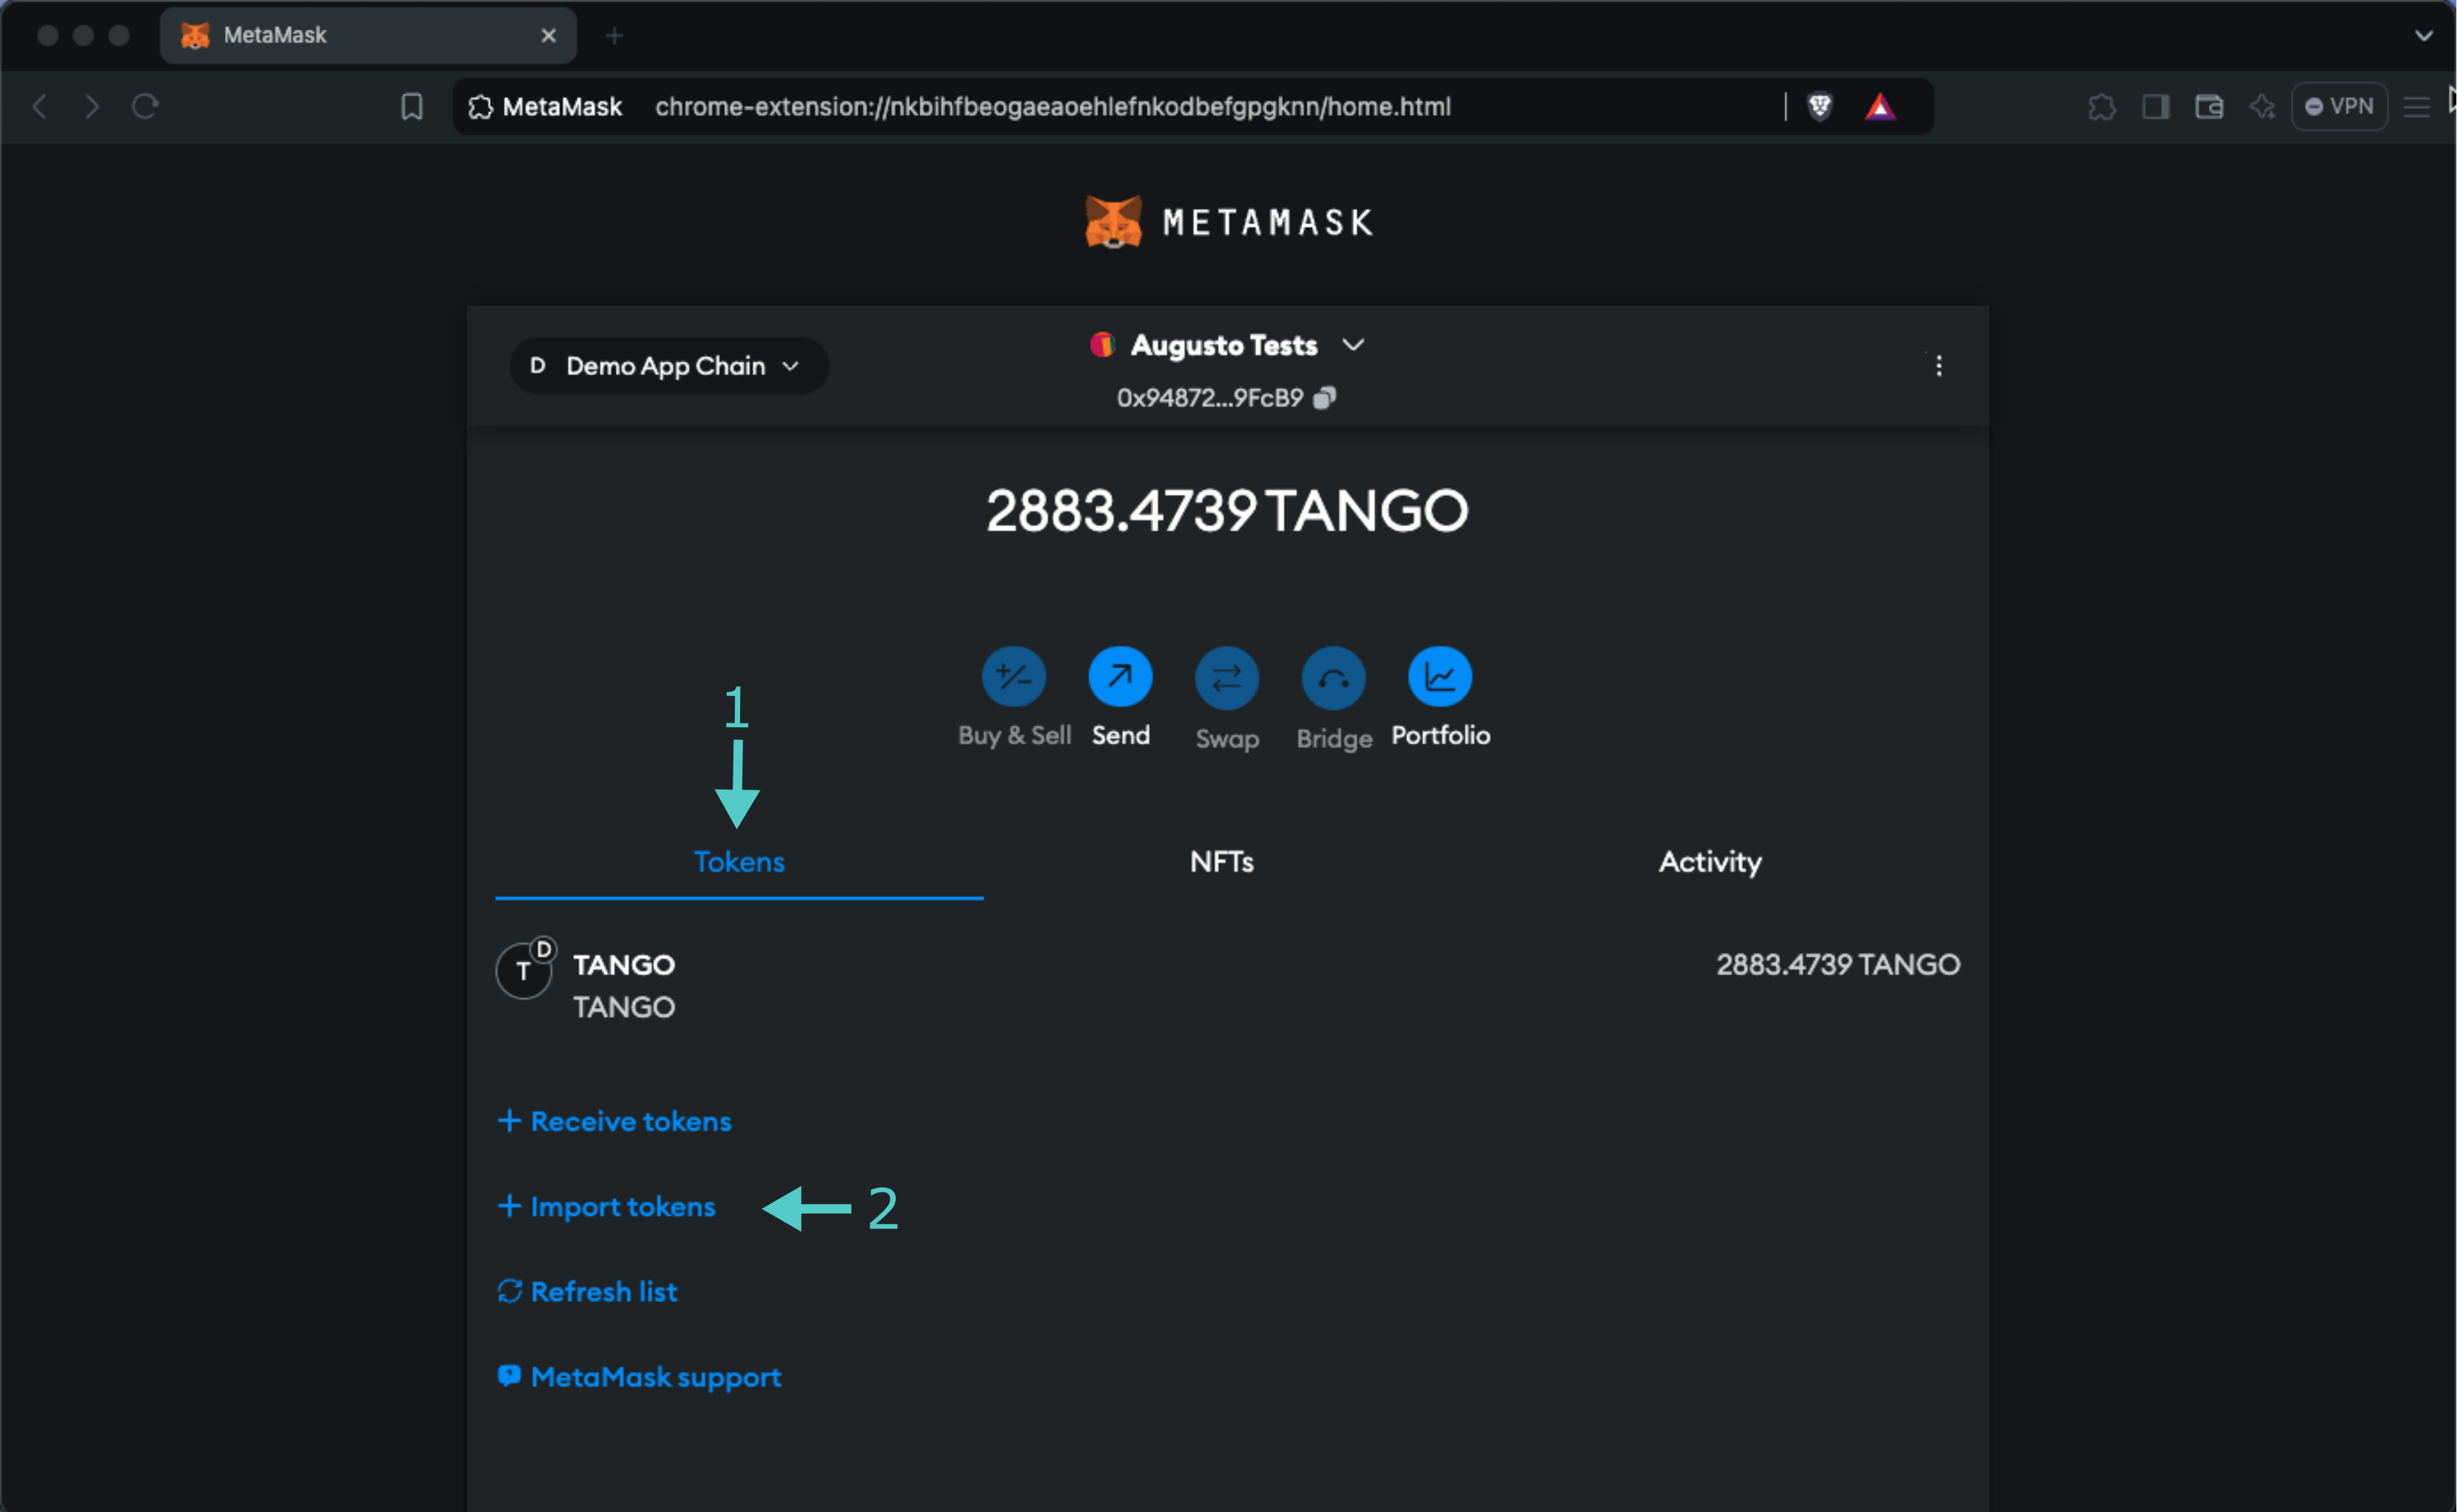Toggle the browser sidebar panel icon
Image resolution: width=2457 pixels, height=1512 pixels.
pyautogui.click(x=2156, y=107)
